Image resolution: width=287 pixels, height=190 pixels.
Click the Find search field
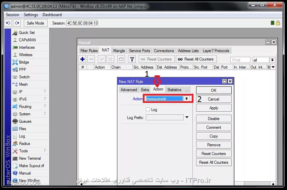point(240,60)
